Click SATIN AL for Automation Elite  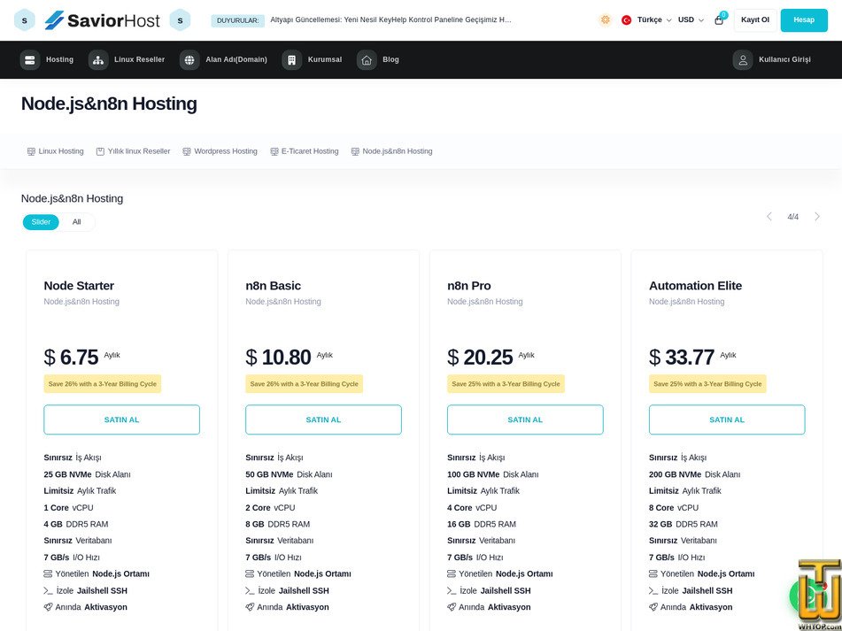[x=727, y=419]
